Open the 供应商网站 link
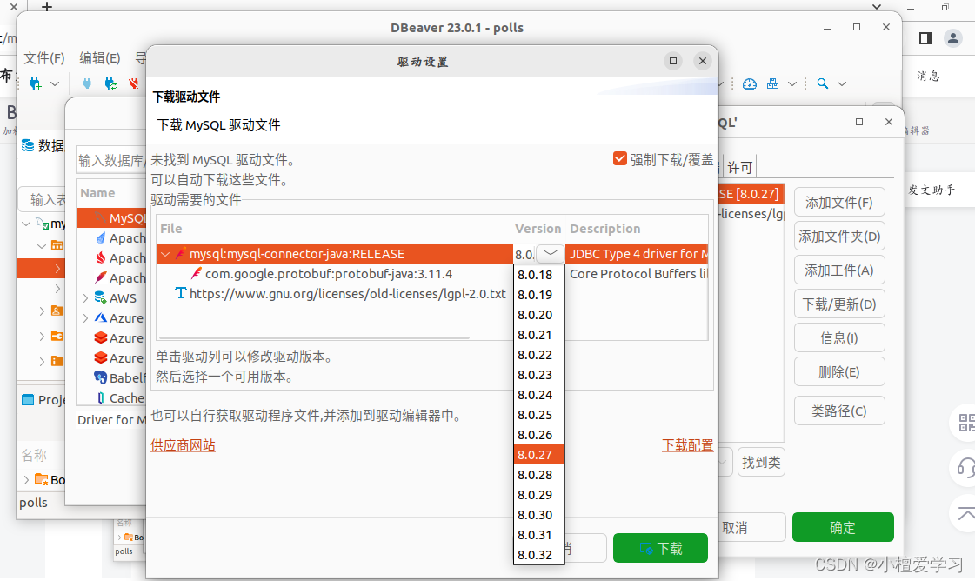This screenshot has width=975, height=581. click(x=183, y=445)
